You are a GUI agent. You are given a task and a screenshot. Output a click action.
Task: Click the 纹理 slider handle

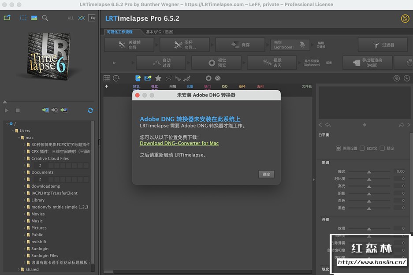pos(369,229)
